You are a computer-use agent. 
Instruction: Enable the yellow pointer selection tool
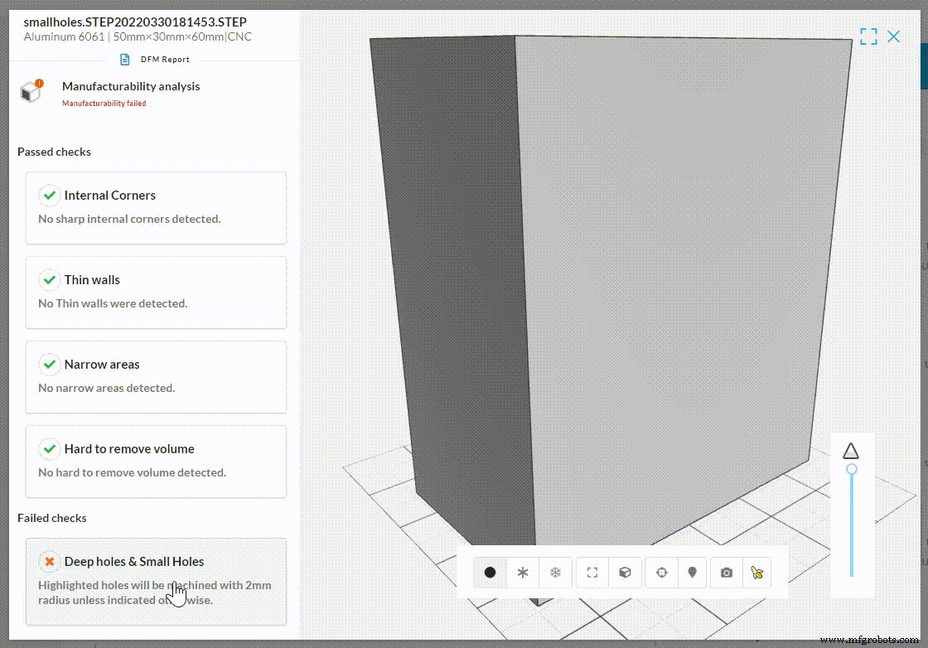click(x=757, y=573)
